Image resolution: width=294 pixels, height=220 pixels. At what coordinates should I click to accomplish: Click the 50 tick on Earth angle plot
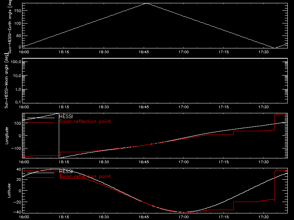coord(19,36)
